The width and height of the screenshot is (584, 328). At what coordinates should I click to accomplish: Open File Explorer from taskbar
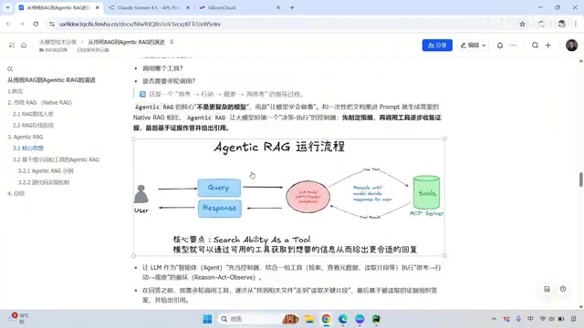pos(309,319)
